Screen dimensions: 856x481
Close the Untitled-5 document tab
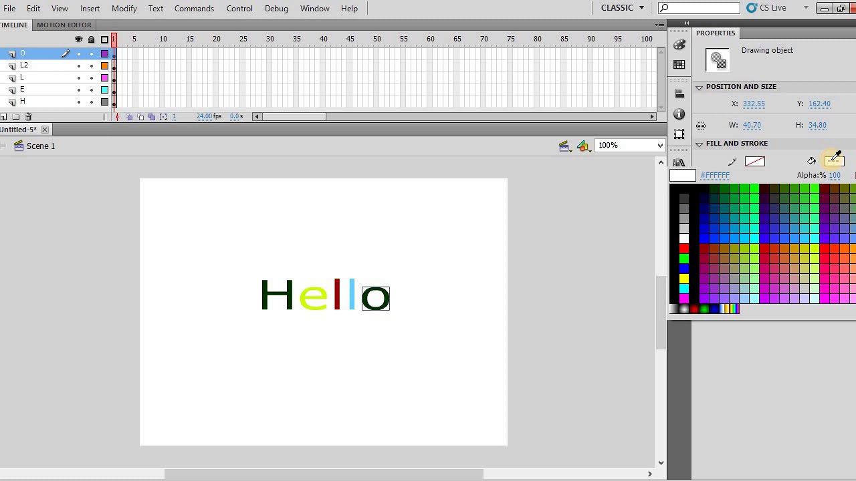tap(45, 130)
